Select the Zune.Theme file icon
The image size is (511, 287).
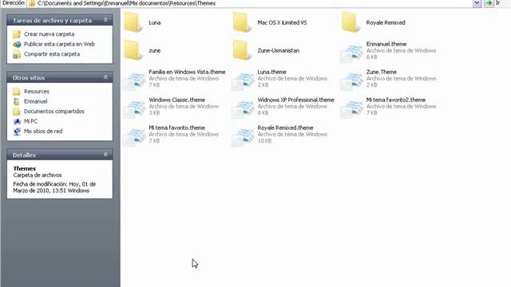tap(351, 81)
